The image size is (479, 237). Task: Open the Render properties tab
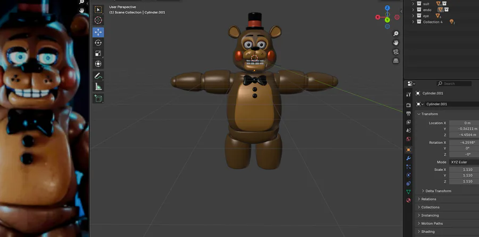click(408, 105)
